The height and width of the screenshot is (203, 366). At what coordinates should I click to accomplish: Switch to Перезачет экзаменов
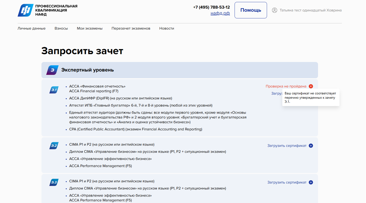point(131,28)
